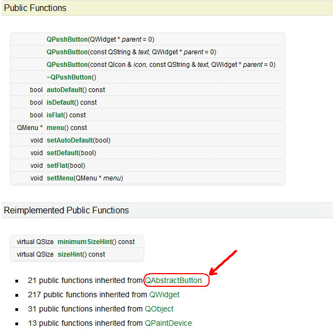Follow the QPaintDevice inherited functions link
This screenshot has width=333, height=334.
168,323
